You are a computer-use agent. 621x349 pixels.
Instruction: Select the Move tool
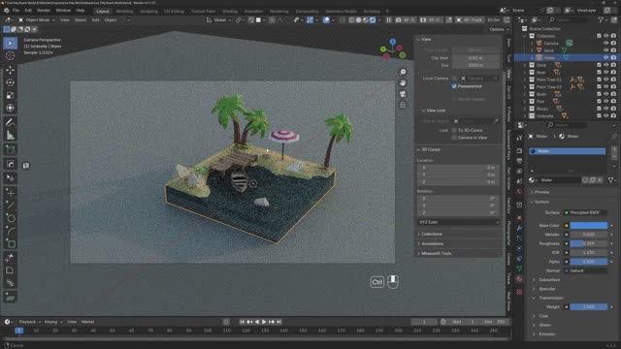(x=11, y=70)
